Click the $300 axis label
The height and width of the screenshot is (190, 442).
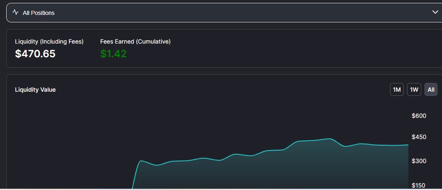tap(419, 161)
